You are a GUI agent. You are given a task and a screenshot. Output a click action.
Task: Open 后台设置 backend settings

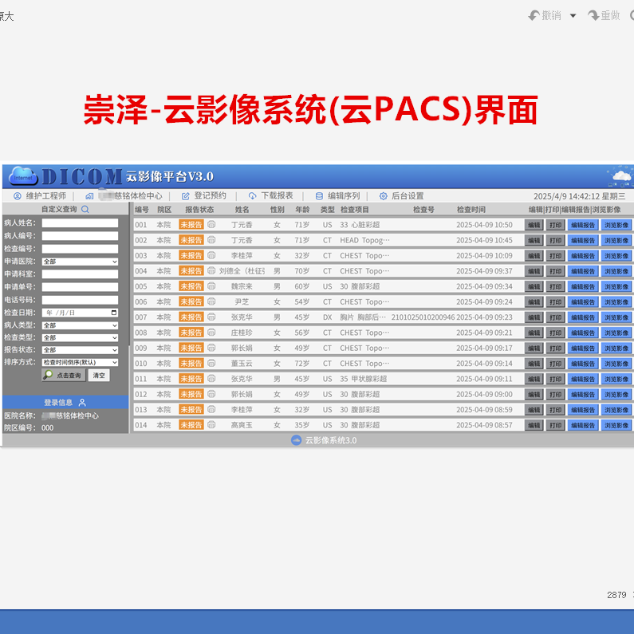(401, 196)
